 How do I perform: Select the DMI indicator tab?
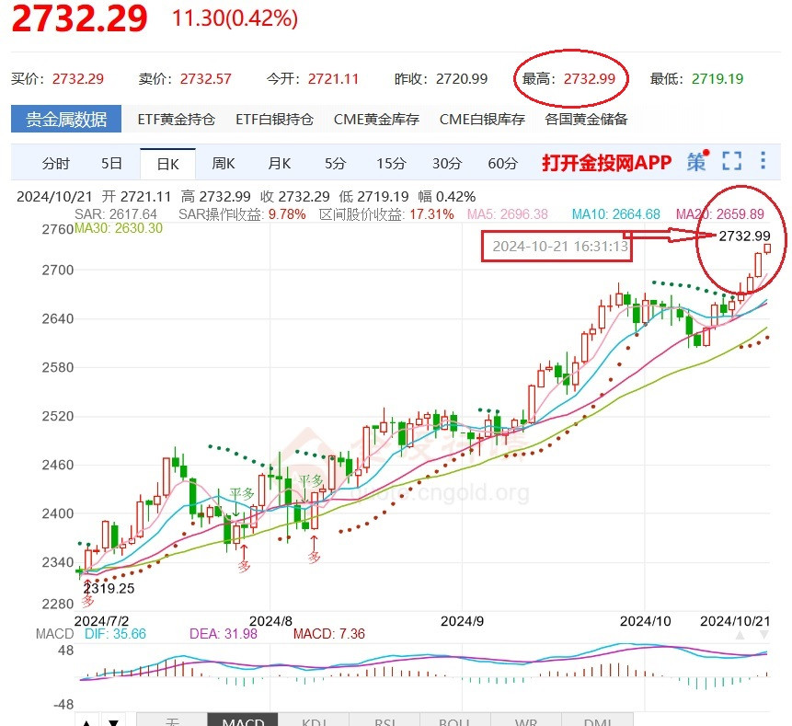point(597,720)
